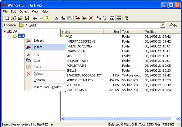Click the Extract icon in context menu
The image size is (182, 127).
pyautogui.click(x=29, y=41)
